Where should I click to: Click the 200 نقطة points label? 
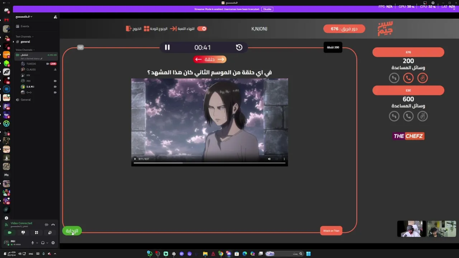(x=333, y=47)
